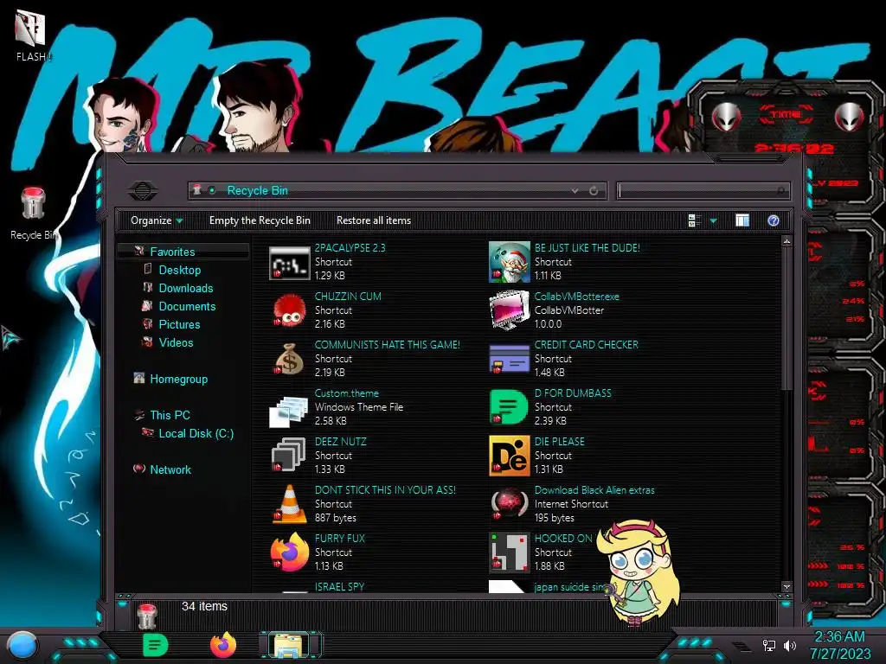Click the DIE PLEASE file name text

pos(560,442)
